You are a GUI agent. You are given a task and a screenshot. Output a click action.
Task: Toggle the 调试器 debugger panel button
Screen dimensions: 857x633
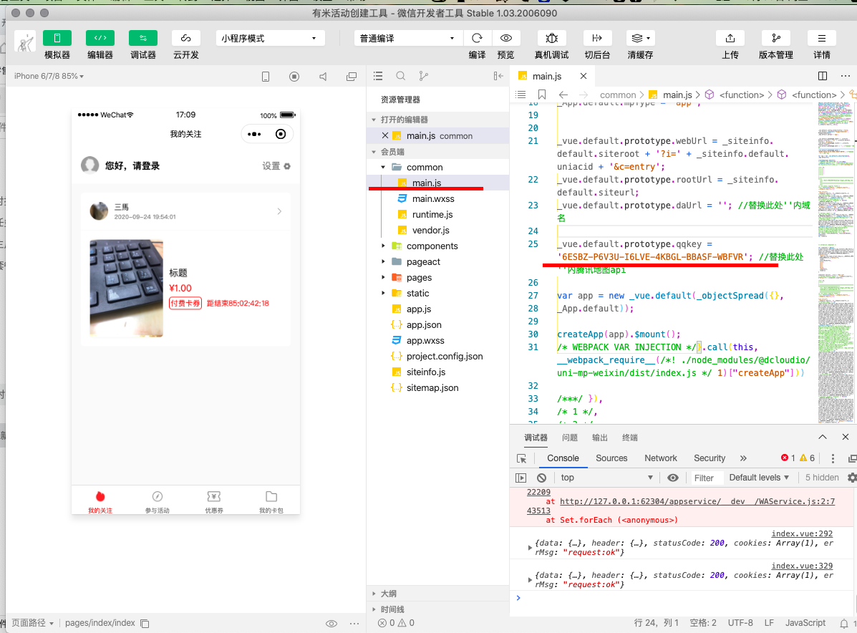[x=143, y=38]
